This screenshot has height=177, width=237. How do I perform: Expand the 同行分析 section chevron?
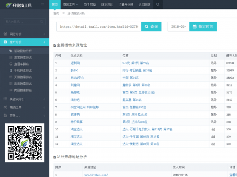click(x=44, y=34)
